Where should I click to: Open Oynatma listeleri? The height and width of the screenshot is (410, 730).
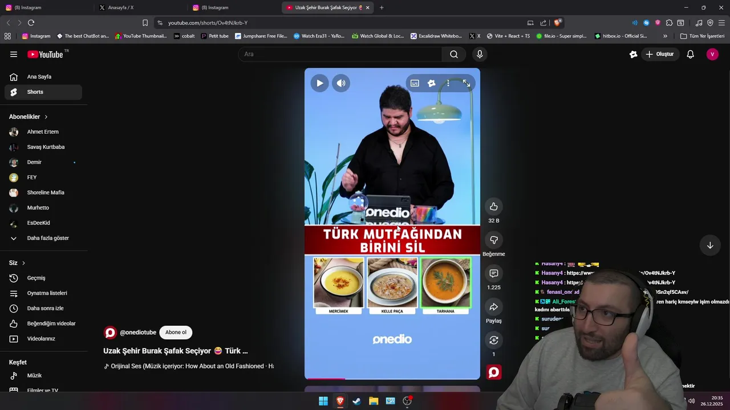(x=43, y=293)
